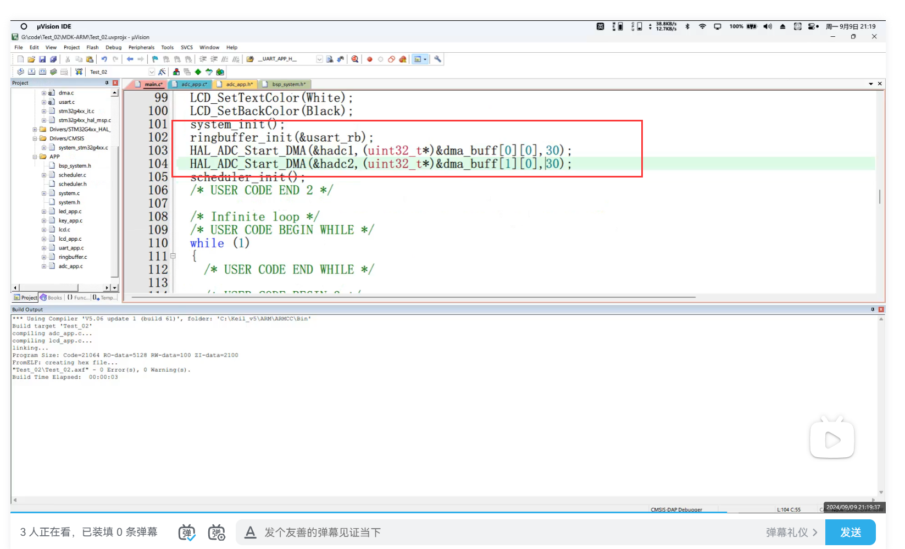This screenshot has height=549, width=905.
Task: Insert breakpoint using red circle icon
Action: [370, 59]
